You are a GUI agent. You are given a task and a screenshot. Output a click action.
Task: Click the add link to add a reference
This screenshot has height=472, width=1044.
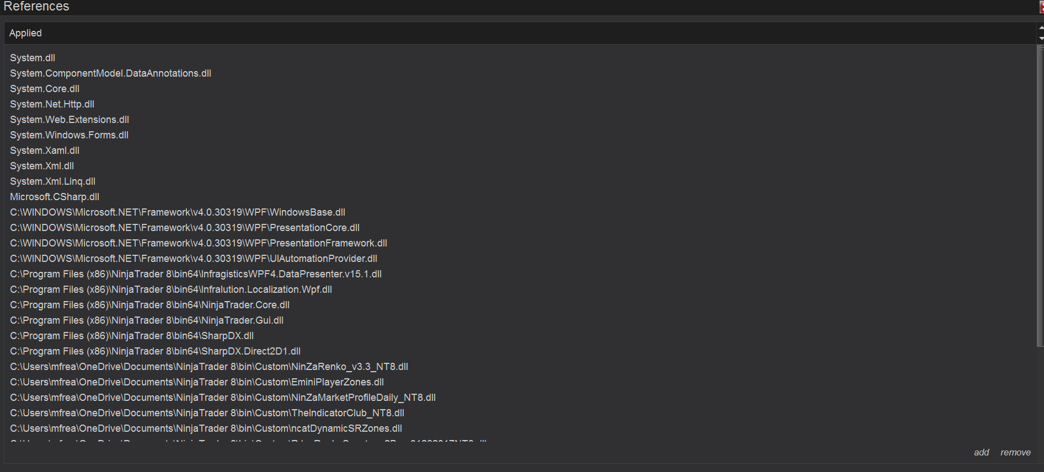coord(981,452)
